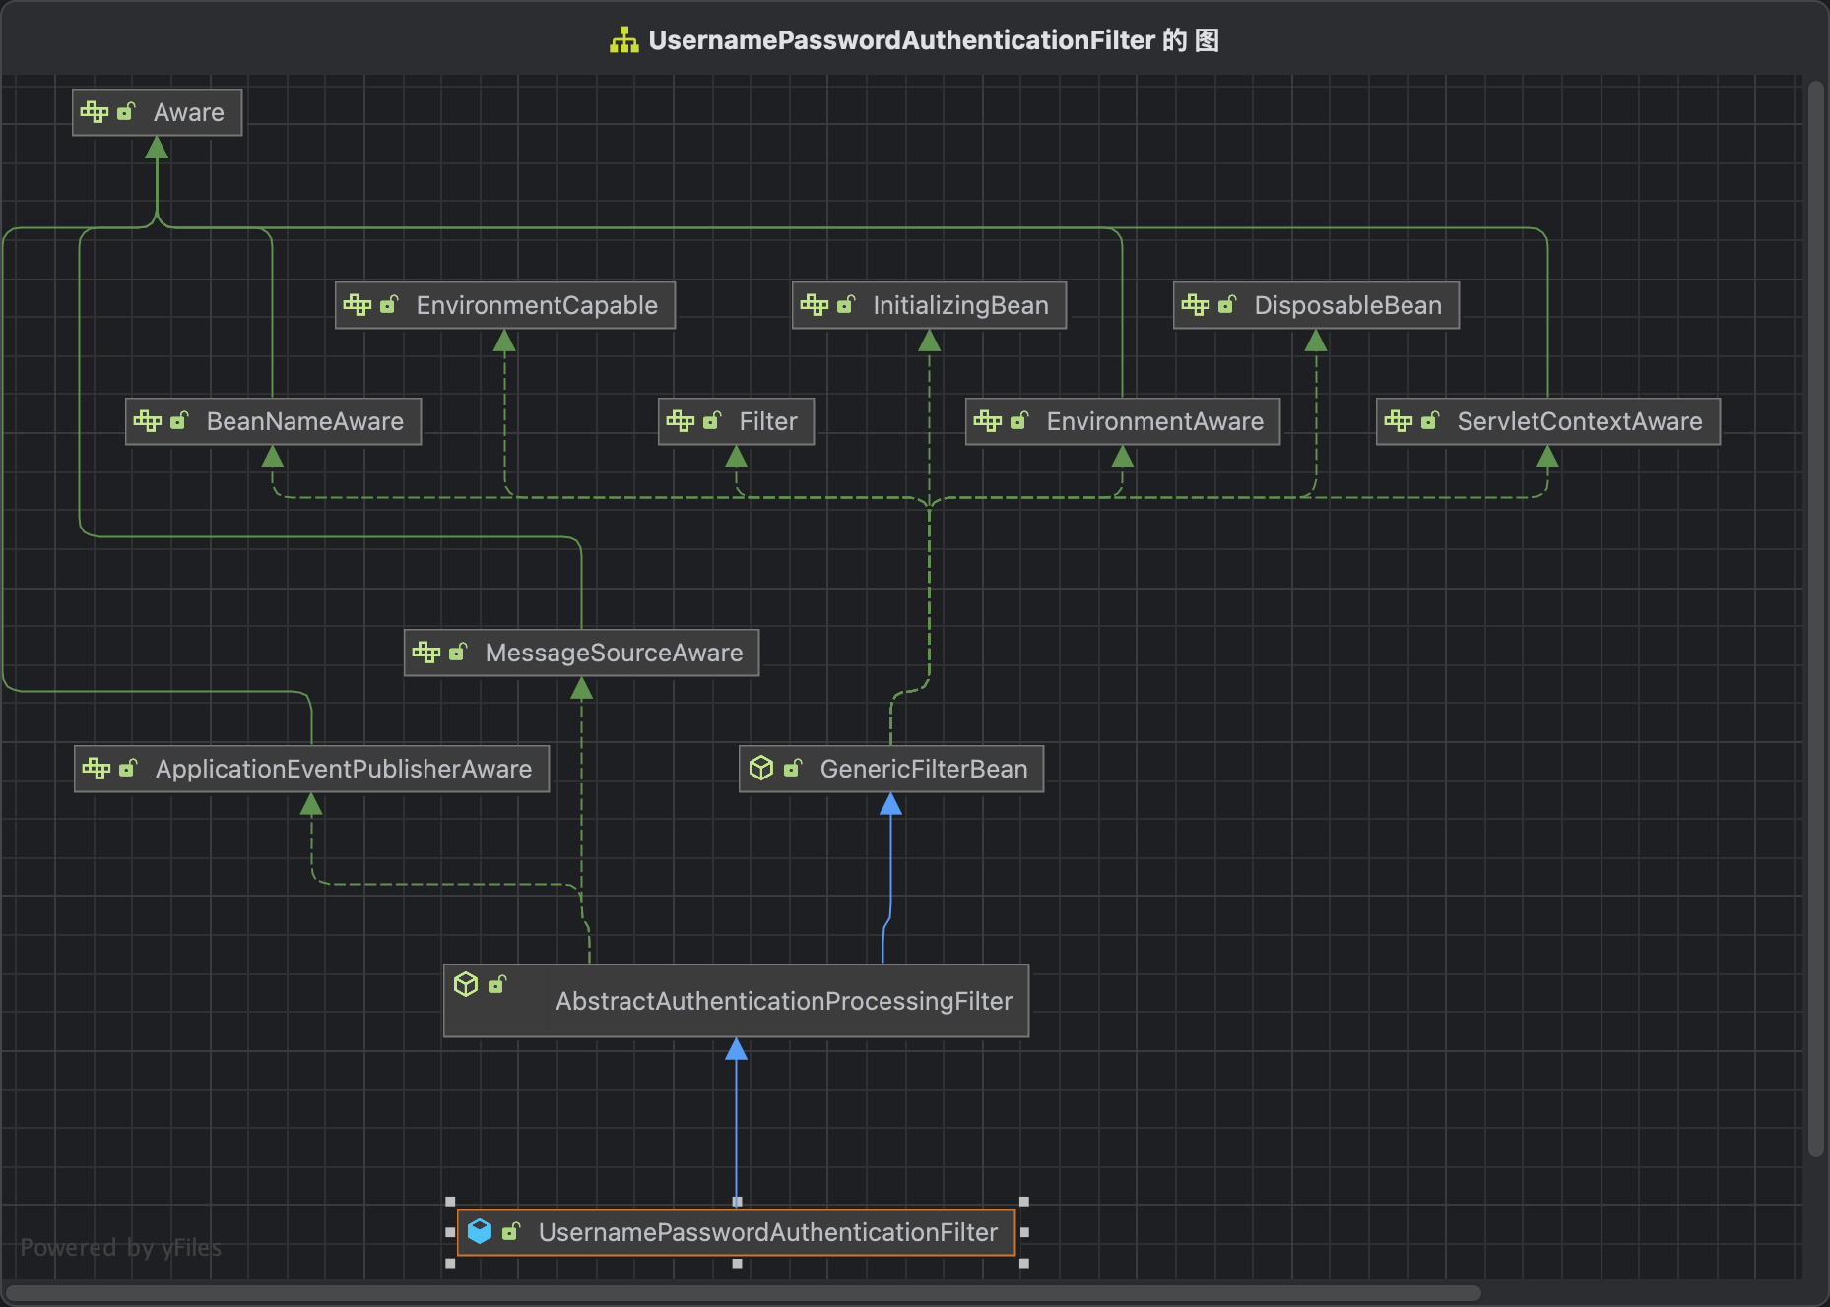Click the cube icon on AbstractAuthenticationProcessingFilter
Viewport: 1830px width, 1307px height.
point(466,983)
